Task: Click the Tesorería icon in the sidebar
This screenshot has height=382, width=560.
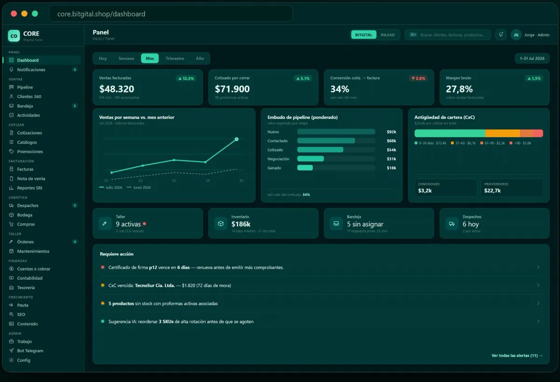Action: (12, 288)
